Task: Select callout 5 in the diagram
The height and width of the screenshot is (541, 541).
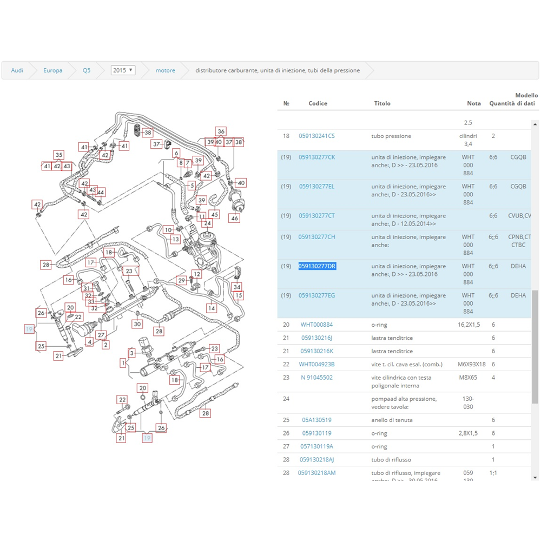Action: (192, 185)
